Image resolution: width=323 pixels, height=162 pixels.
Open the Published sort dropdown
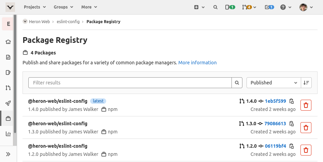[274, 83]
